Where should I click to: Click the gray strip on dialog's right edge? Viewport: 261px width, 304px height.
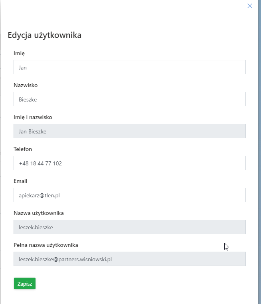point(259,160)
